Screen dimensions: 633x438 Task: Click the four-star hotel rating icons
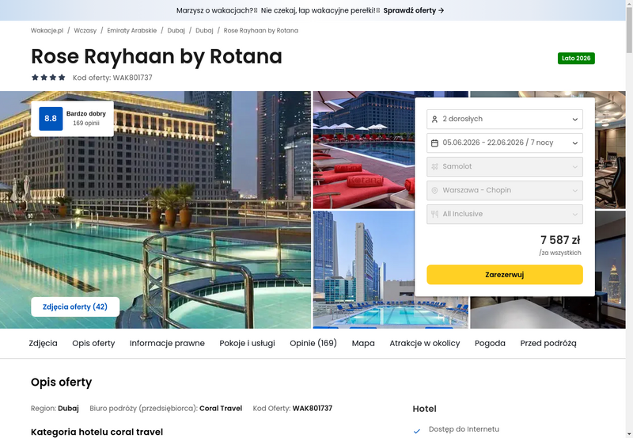click(48, 78)
